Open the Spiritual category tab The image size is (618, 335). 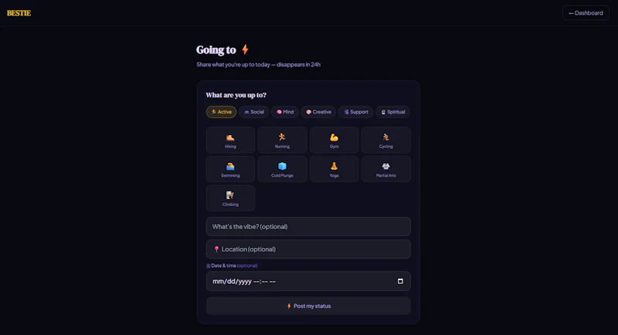393,112
